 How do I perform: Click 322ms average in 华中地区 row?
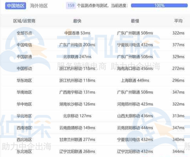click(x=178, y=104)
